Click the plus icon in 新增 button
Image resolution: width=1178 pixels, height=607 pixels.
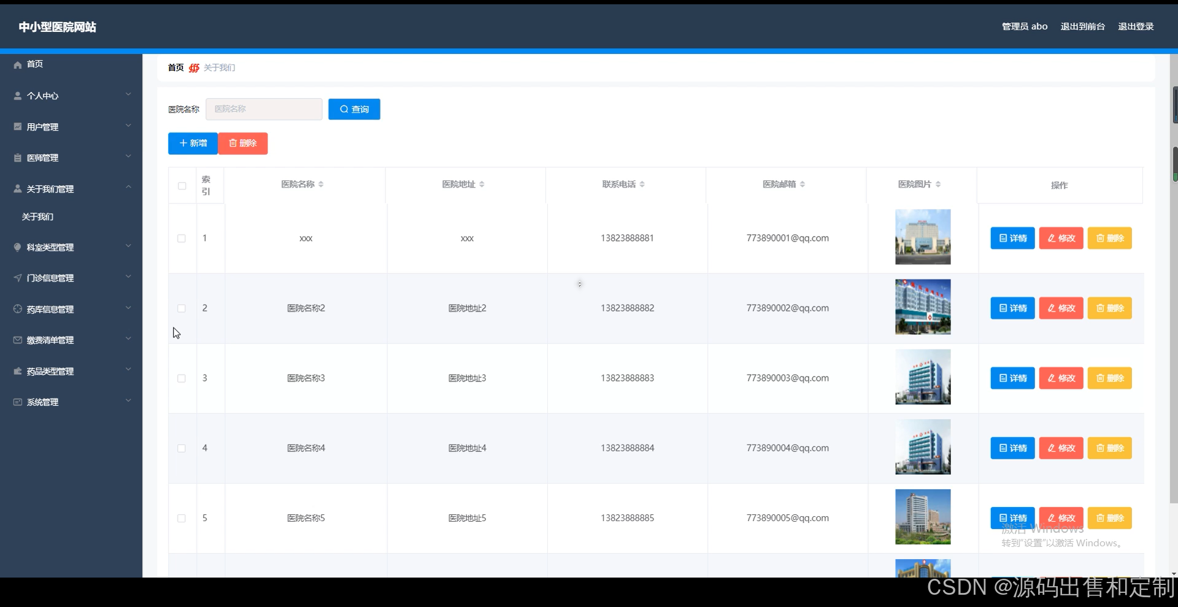183,143
